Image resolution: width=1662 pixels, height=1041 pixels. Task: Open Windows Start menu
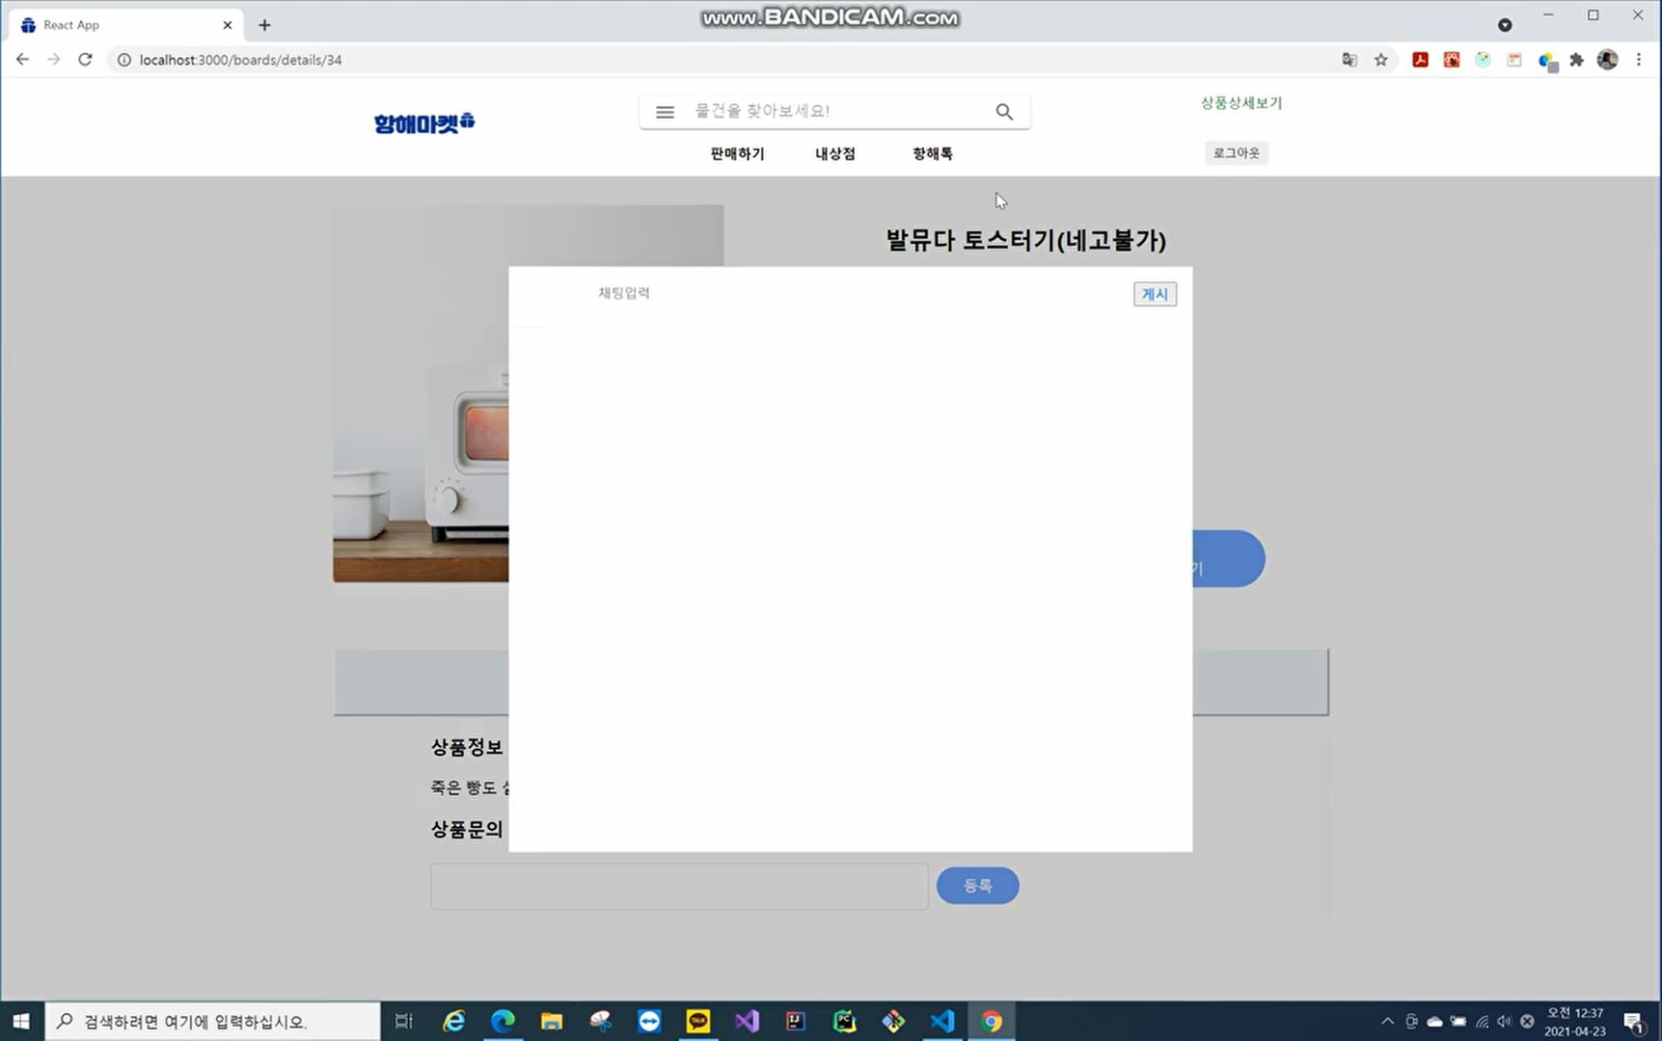(x=21, y=1021)
